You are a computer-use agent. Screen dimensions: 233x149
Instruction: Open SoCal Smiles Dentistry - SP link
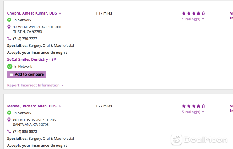click(x=31, y=60)
